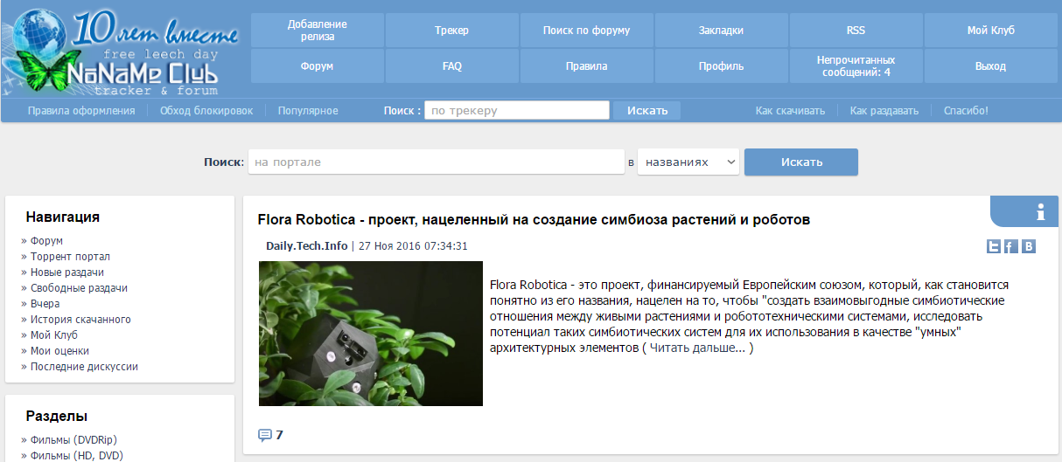Open 'Фильмы (DVDRip)' section link

pos(74,440)
